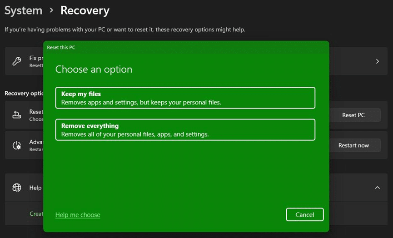This screenshot has height=238, width=393.
Task: Click the Reset this PC drive icon
Action: pos(17,115)
